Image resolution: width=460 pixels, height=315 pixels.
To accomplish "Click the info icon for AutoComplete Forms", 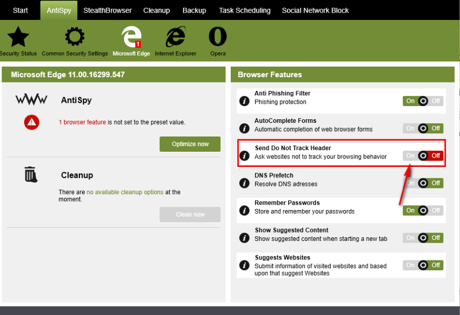I will click(x=244, y=128).
